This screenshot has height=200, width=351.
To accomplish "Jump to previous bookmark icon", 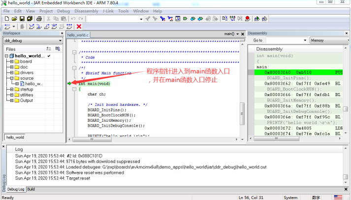I will 193,19.
